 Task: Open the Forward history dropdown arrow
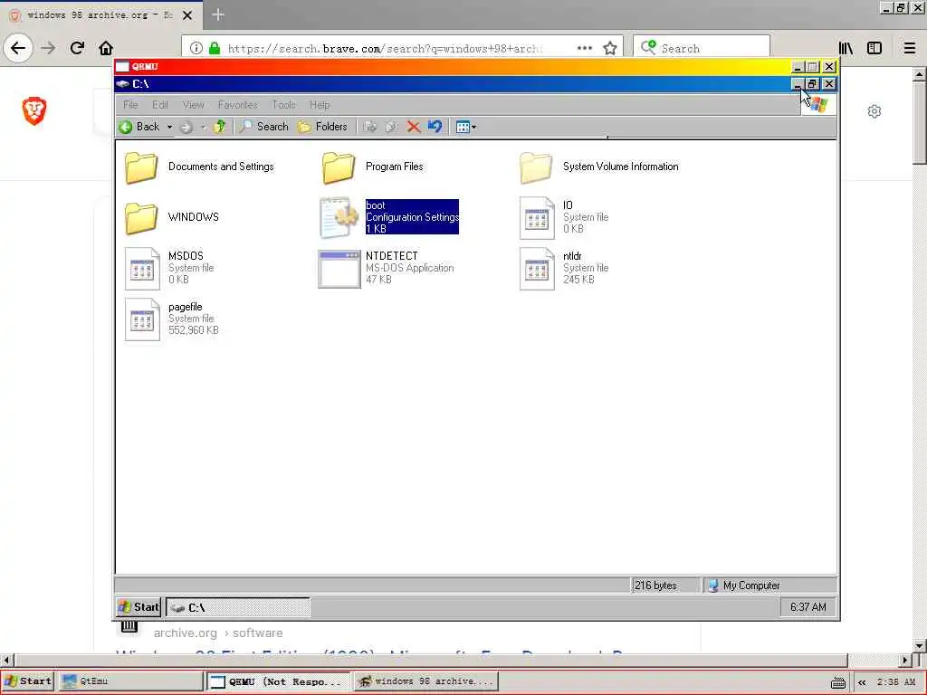coord(203,127)
